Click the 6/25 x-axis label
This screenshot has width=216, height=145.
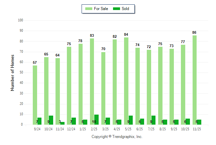[x=140, y=129]
